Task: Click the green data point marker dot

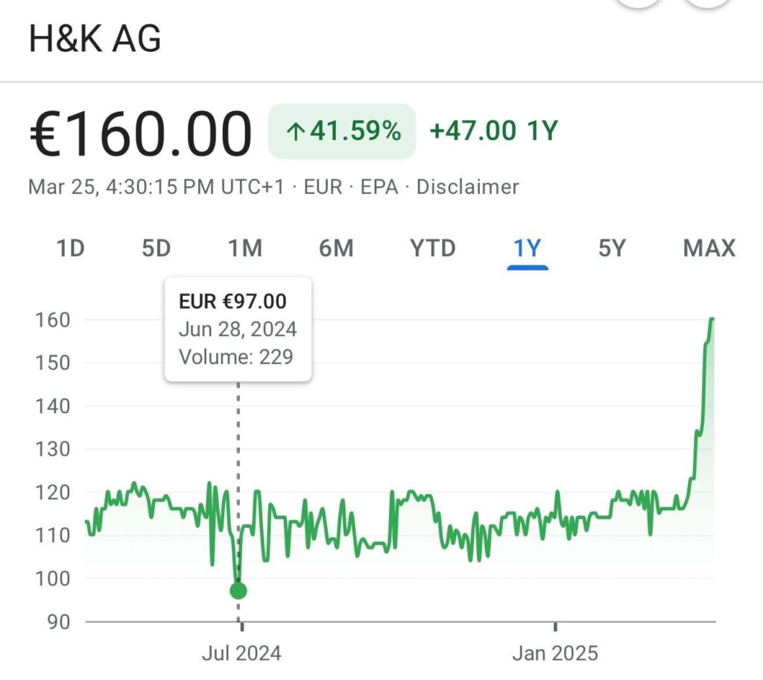Action: [x=238, y=591]
